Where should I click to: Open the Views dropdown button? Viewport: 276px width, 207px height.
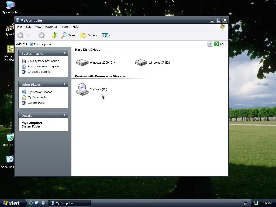[x=106, y=35]
